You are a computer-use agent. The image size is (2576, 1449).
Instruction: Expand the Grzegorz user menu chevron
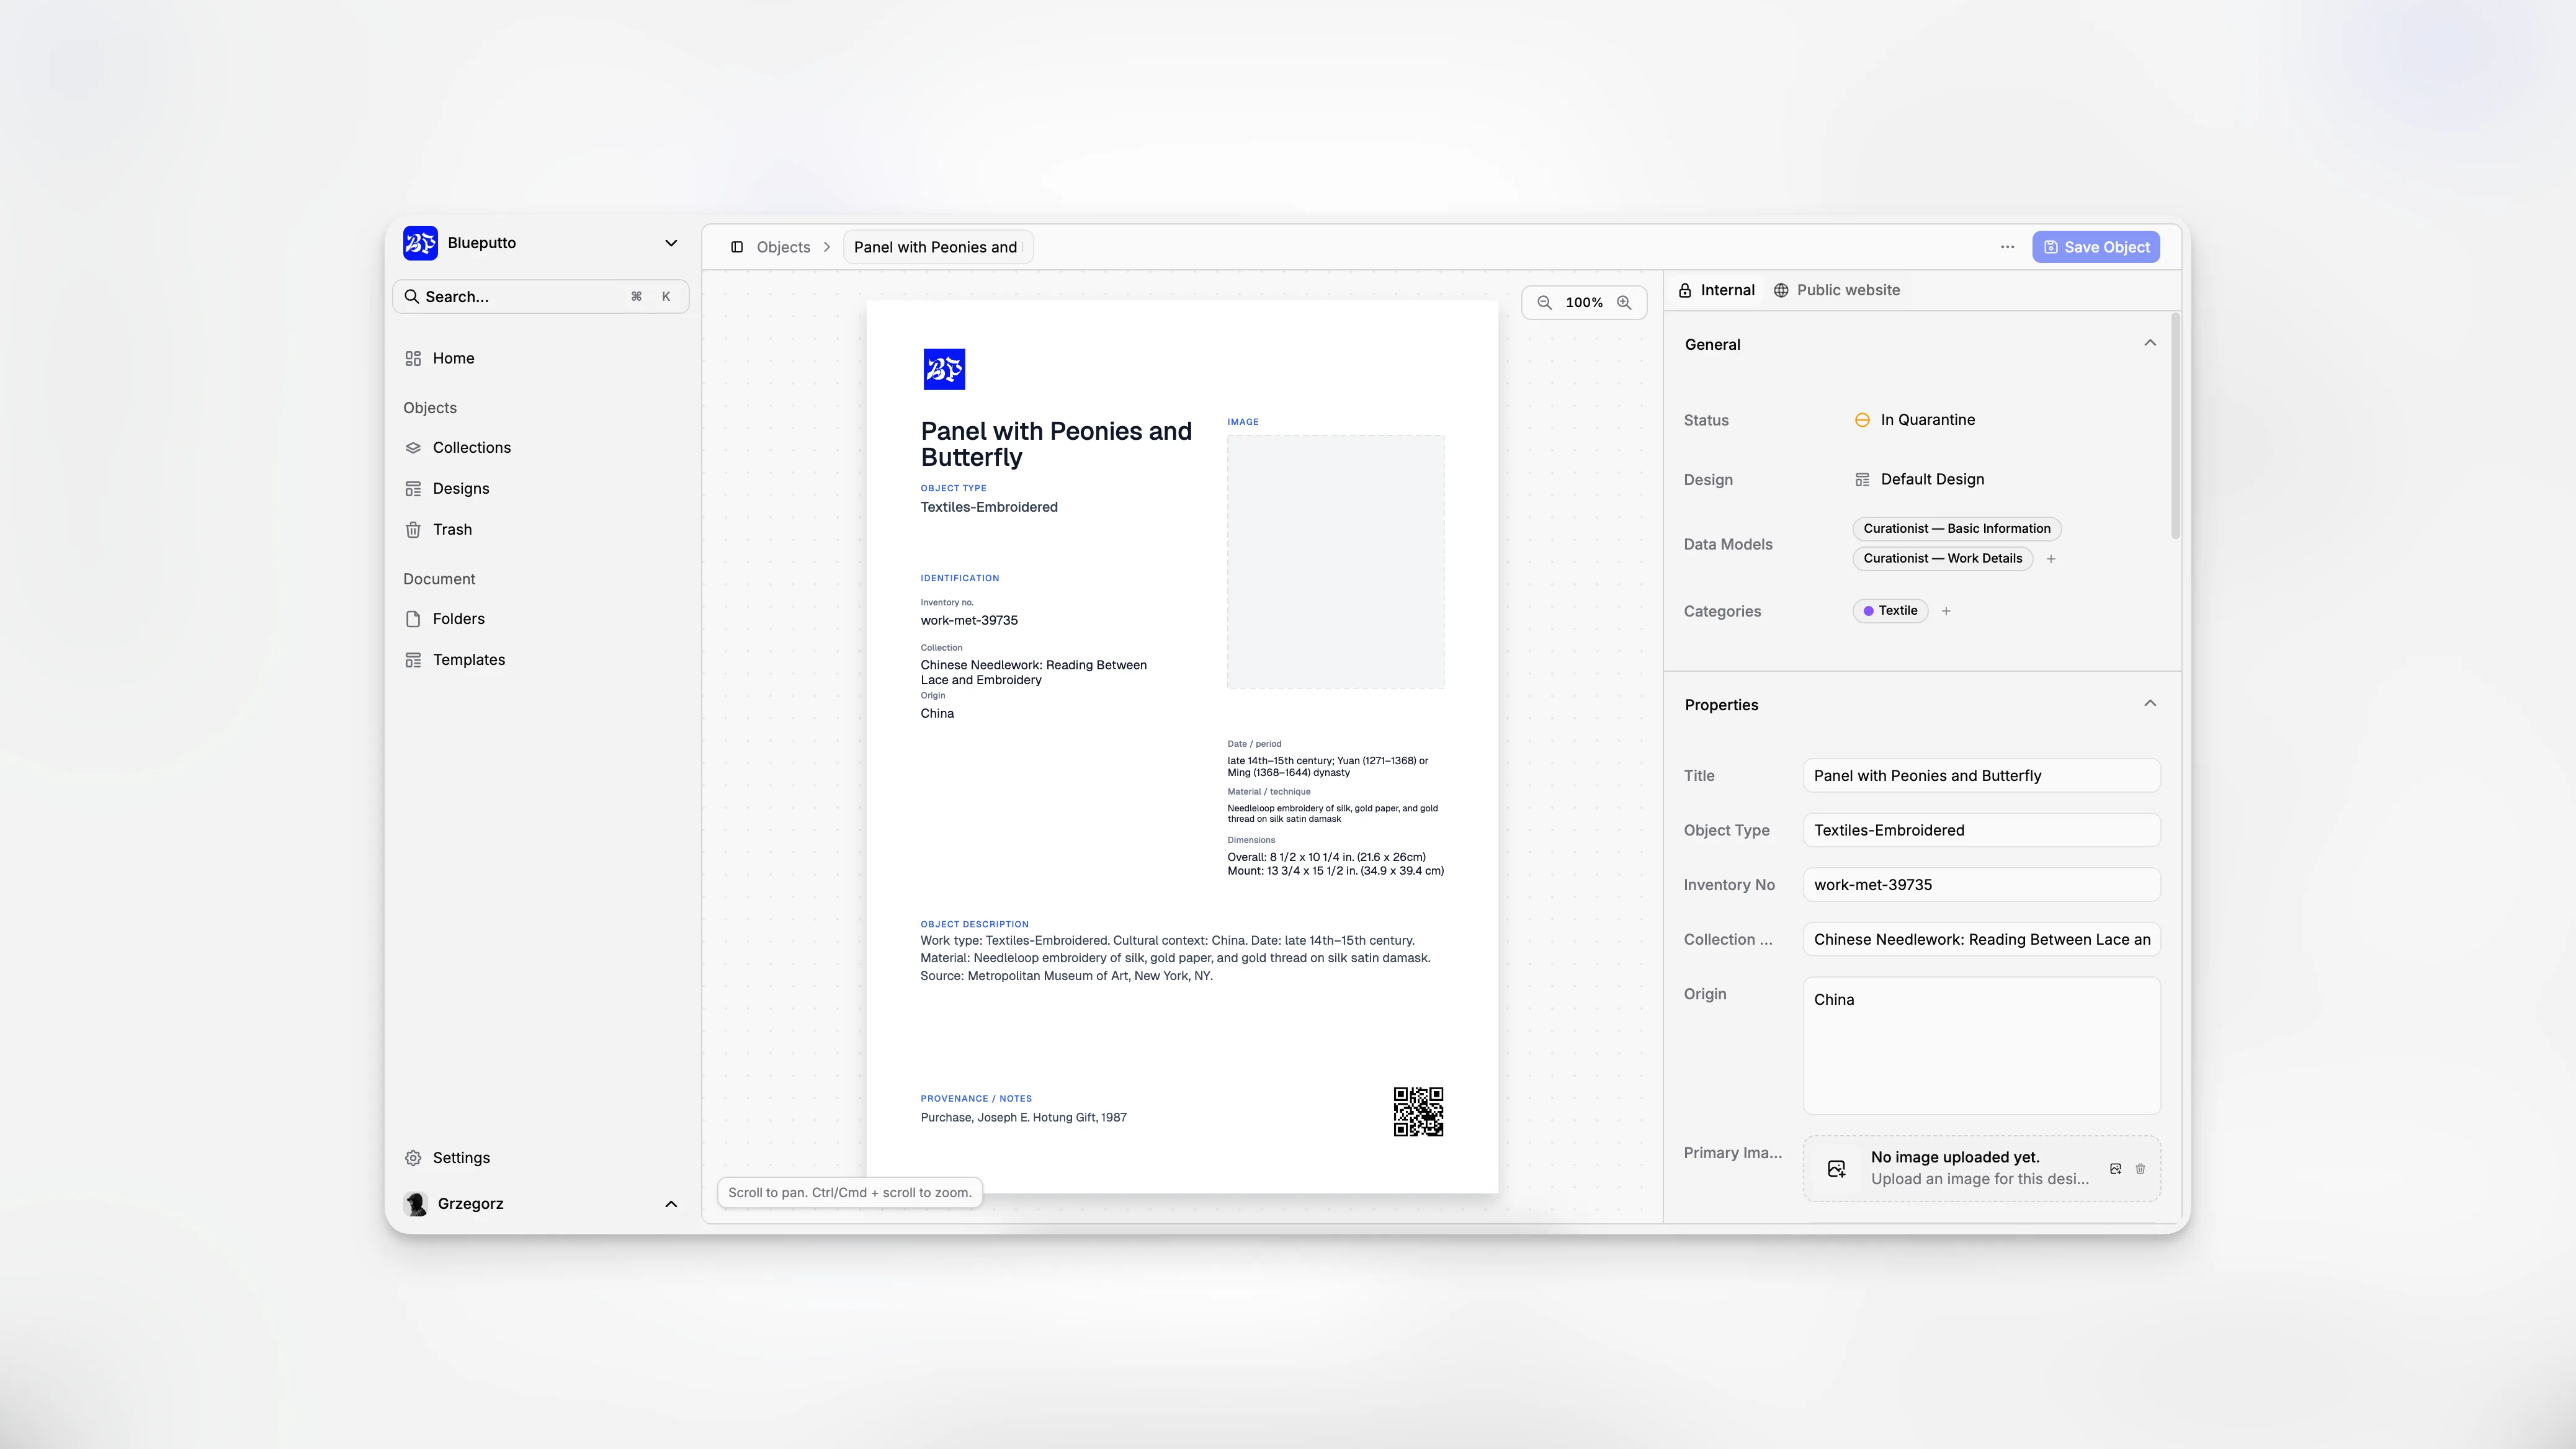click(671, 1204)
